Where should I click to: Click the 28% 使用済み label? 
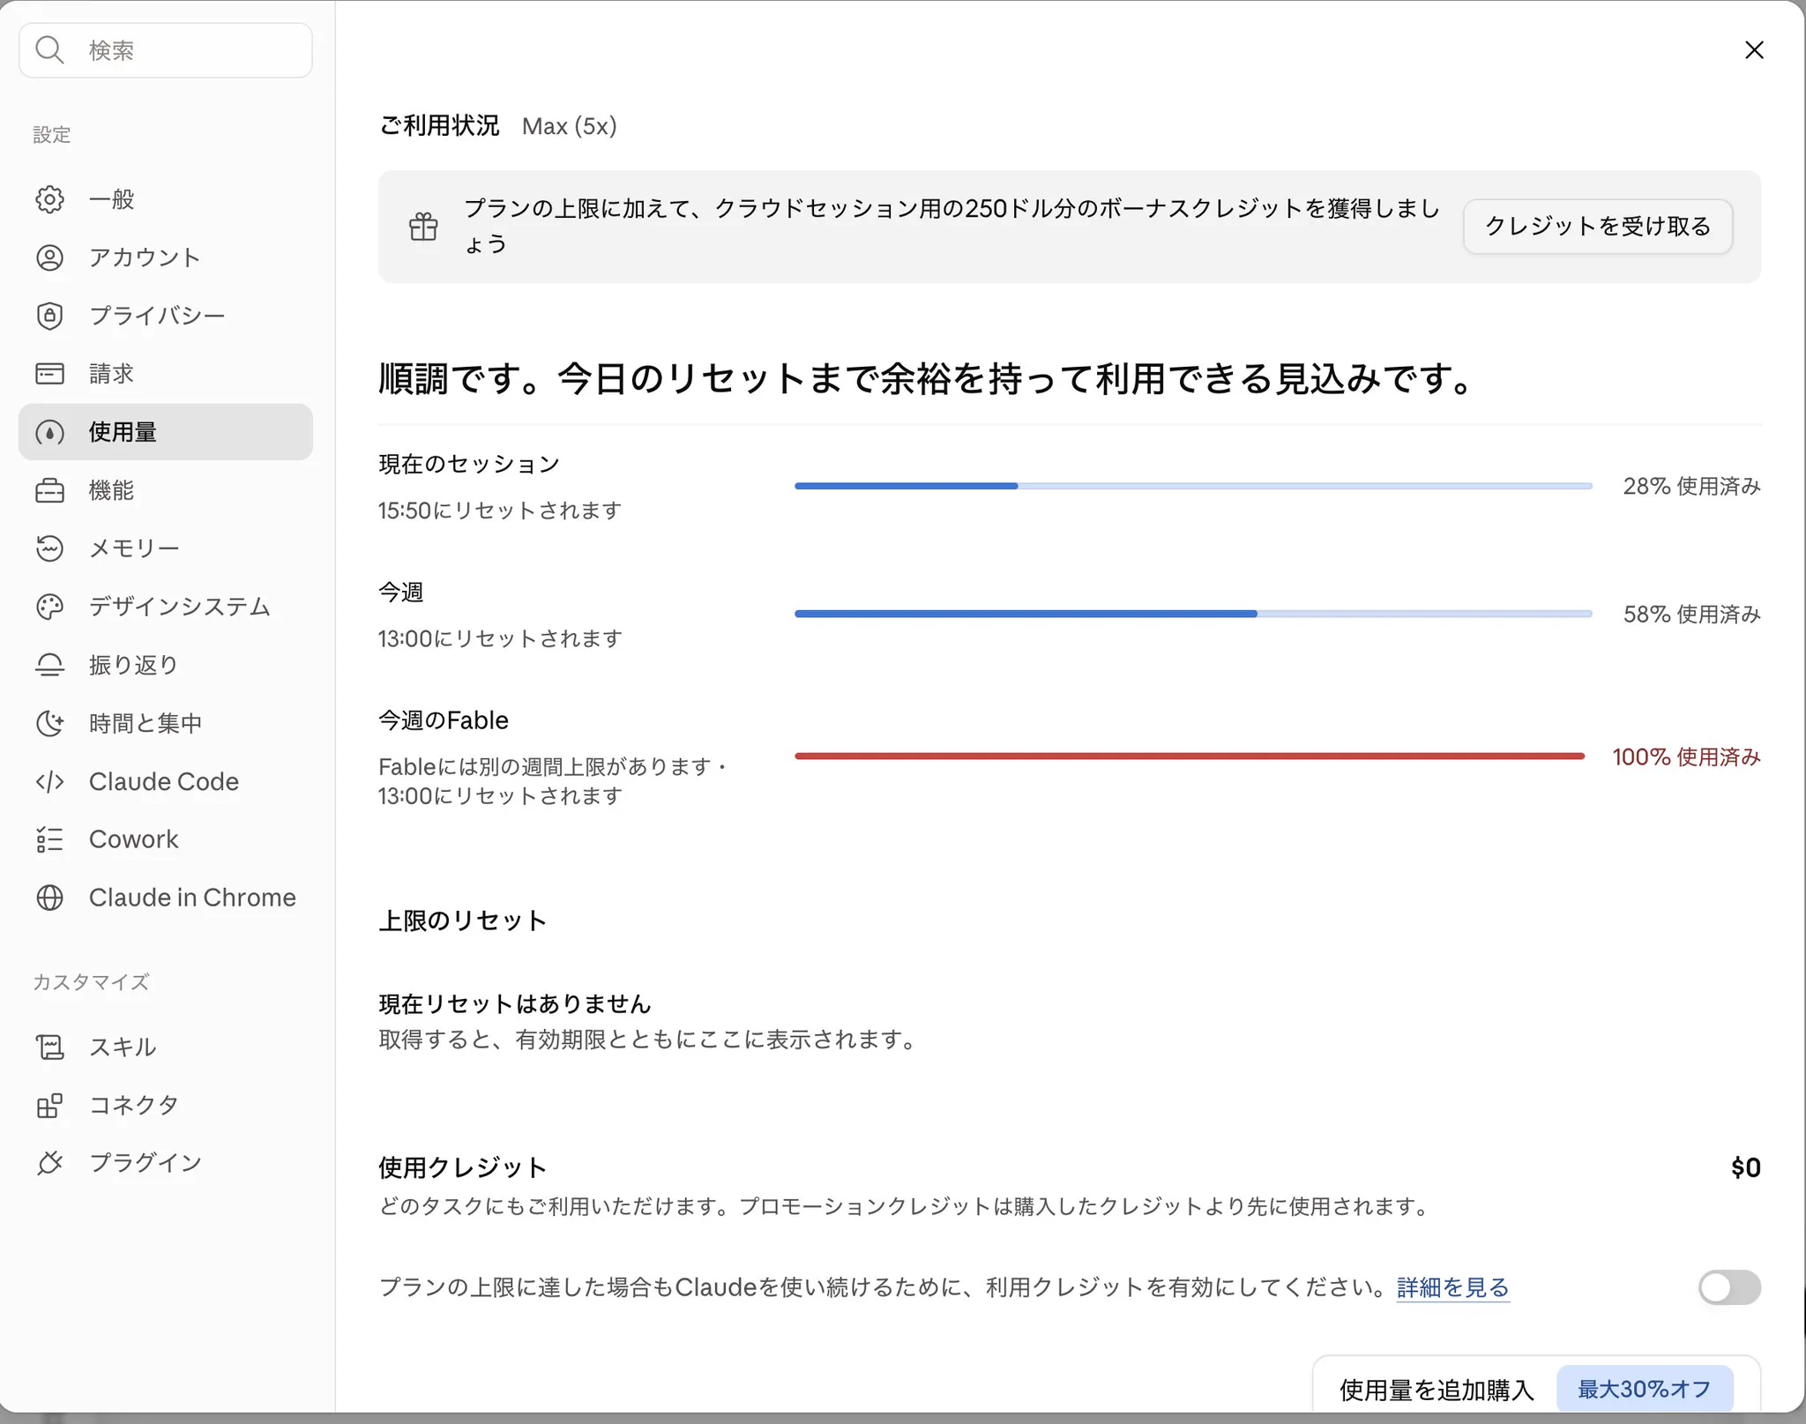pos(1691,486)
